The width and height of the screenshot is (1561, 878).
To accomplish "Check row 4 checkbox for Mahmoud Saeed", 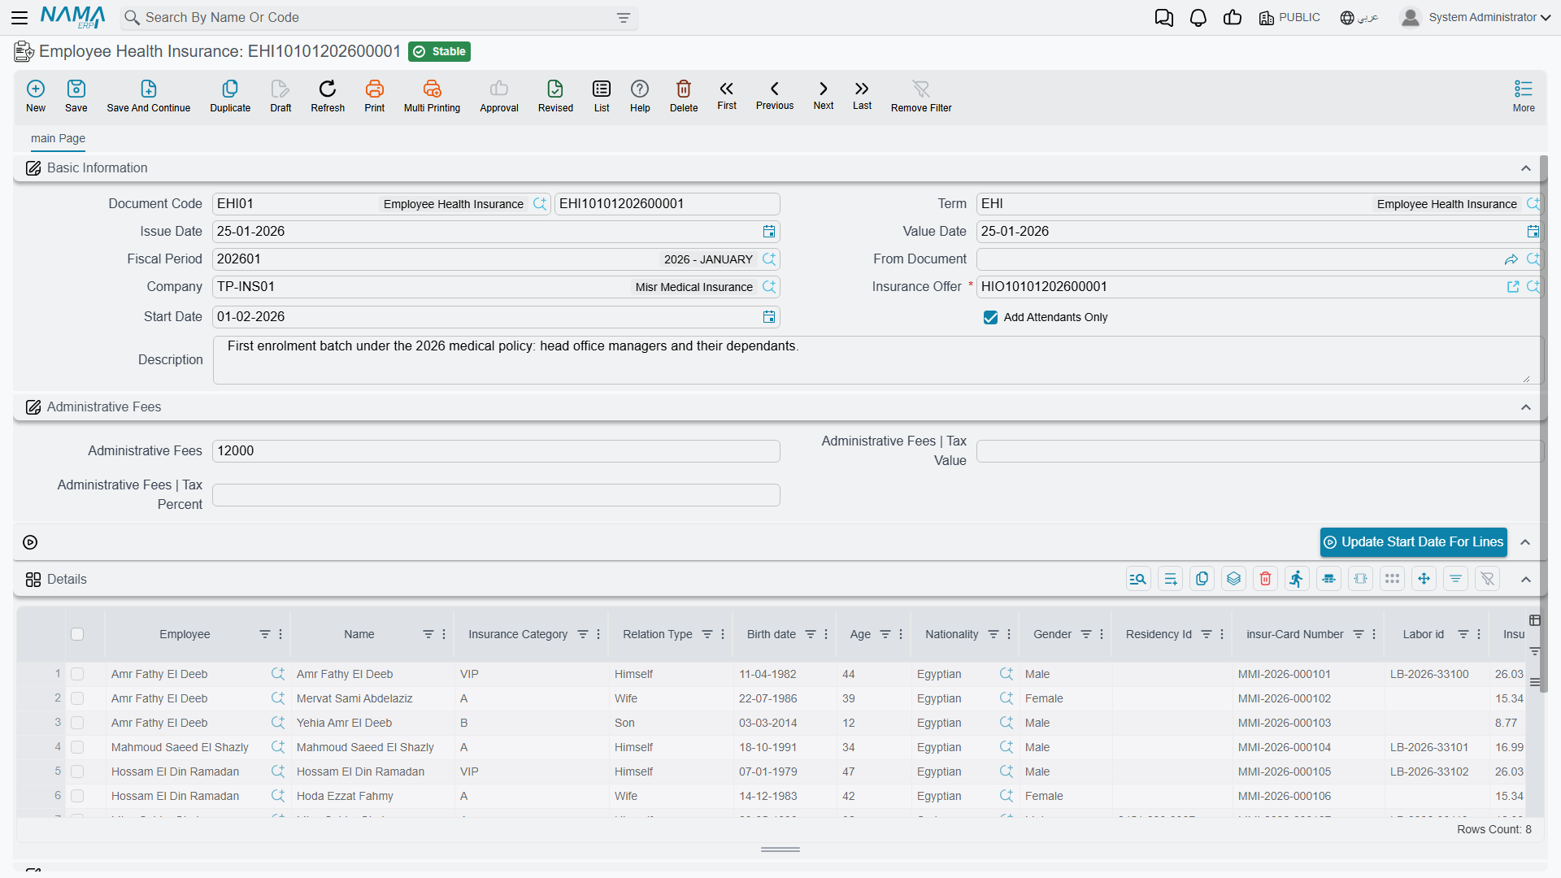I will pos(77,747).
